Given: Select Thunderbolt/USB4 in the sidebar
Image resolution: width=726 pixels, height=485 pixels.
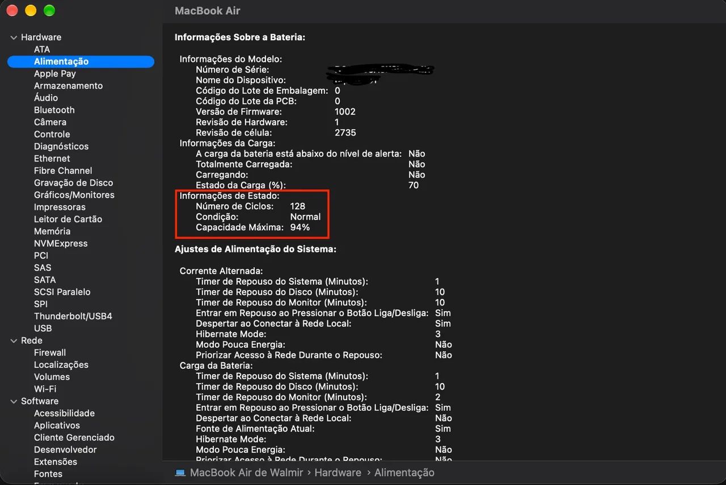Looking at the screenshot, I should [x=73, y=316].
